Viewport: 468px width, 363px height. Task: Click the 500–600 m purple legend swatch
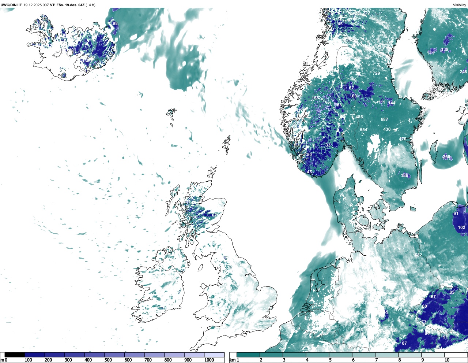click(114, 355)
